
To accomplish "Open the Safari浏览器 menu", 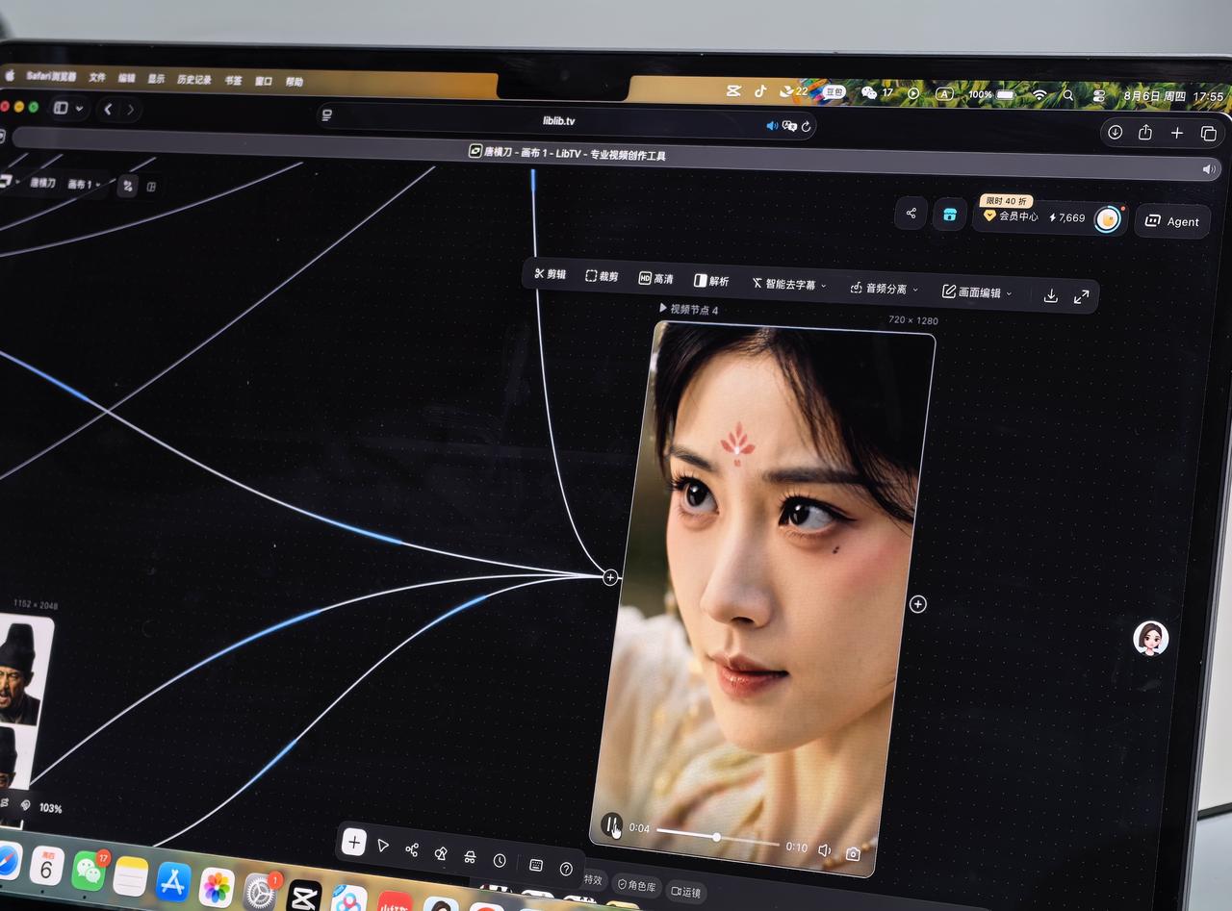I will 52,76.
